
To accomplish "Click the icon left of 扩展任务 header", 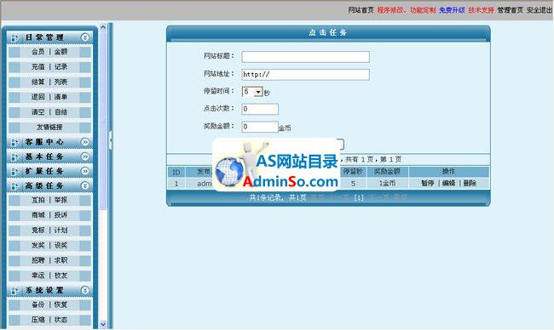I will coord(14,172).
